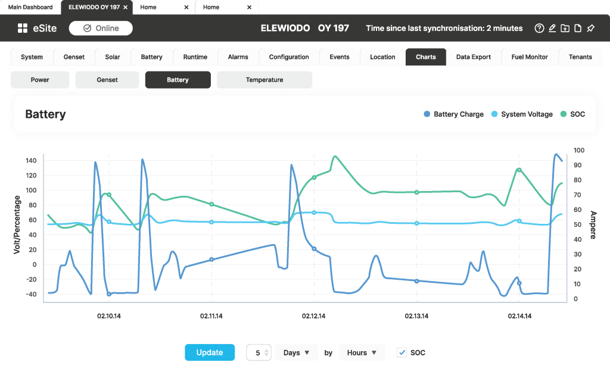
Task: Click the Online status check icon
Action: [87, 28]
